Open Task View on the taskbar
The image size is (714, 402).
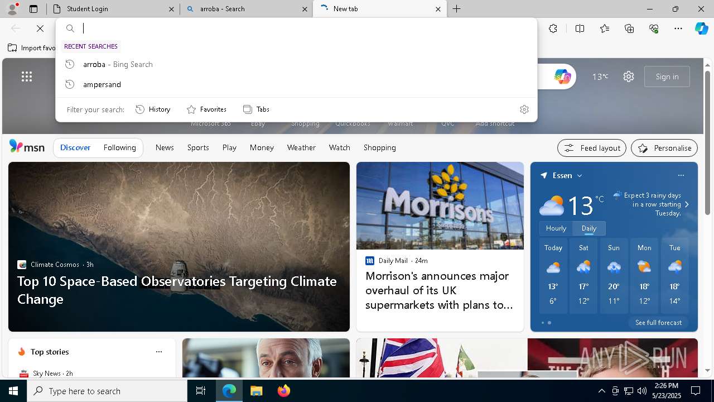201,391
